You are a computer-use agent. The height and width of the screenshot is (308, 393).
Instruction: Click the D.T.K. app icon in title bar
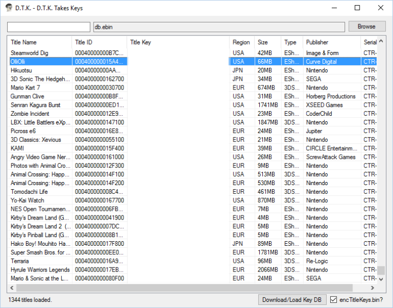coord(9,8)
